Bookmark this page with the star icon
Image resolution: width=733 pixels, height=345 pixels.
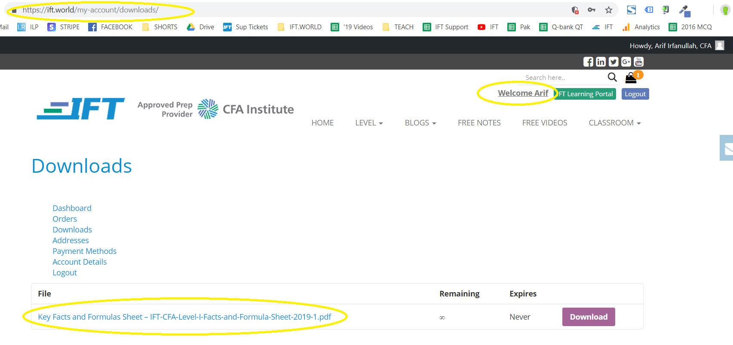(x=609, y=10)
